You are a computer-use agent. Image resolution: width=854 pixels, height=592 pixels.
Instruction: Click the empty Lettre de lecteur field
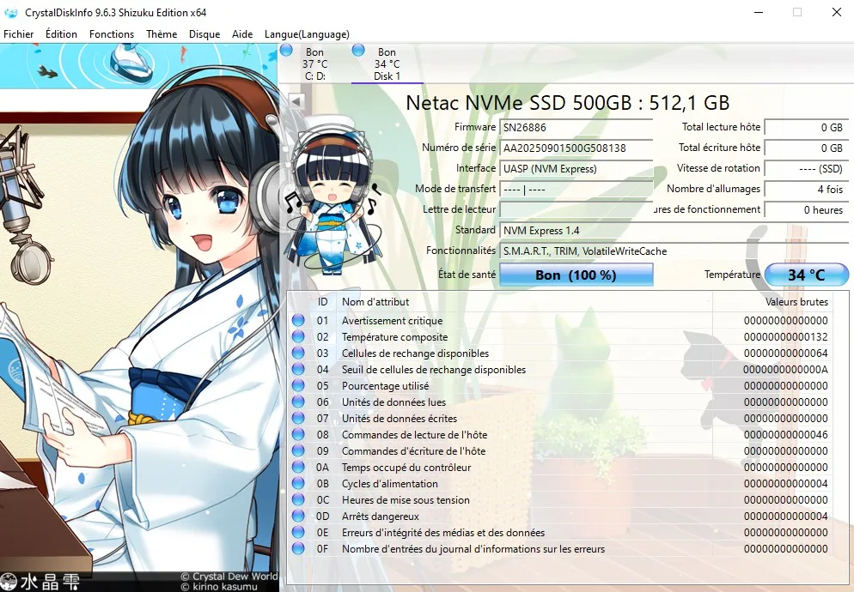click(x=576, y=210)
